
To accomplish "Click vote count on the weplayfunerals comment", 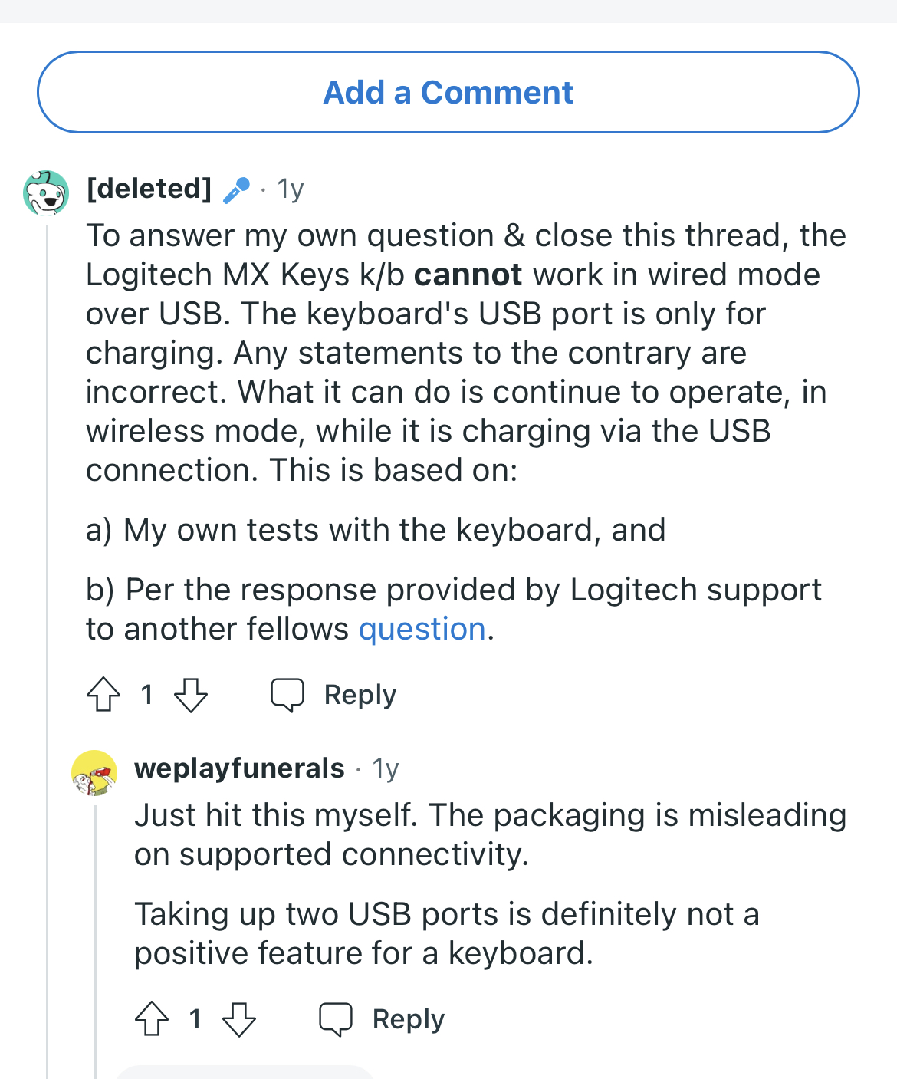I will click(x=195, y=1019).
